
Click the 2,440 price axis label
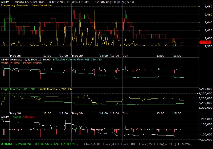pyautogui.click(x=208, y=23)
